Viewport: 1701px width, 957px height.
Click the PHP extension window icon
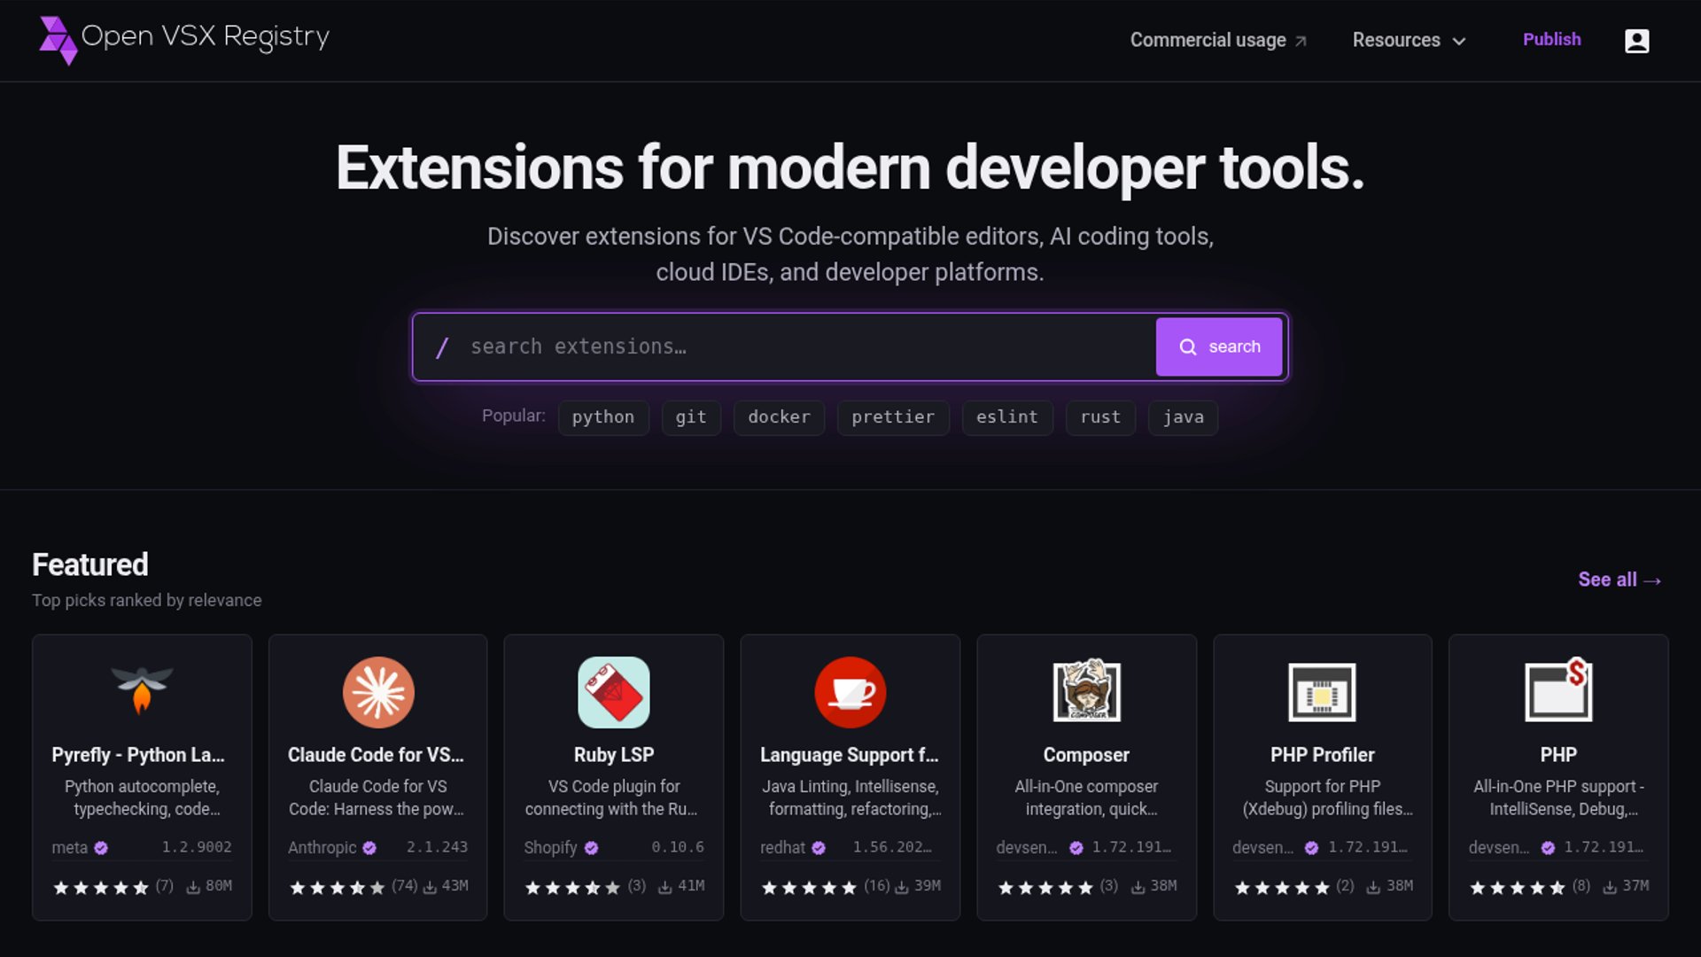tap(1558, 690)
